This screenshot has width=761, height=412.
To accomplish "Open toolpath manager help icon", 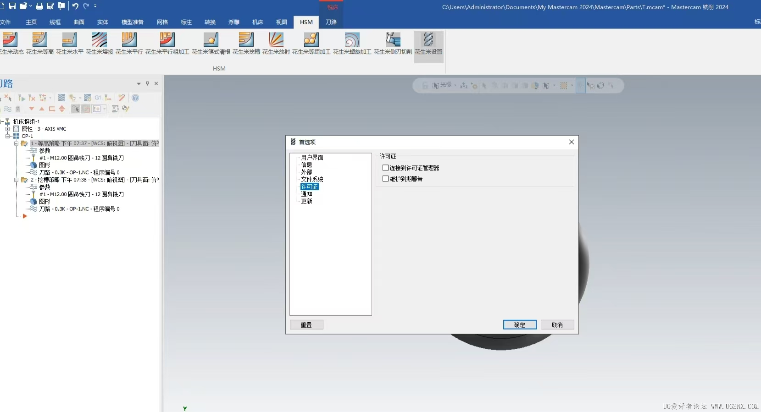I will pyautogui.click(x=135, y=98).
